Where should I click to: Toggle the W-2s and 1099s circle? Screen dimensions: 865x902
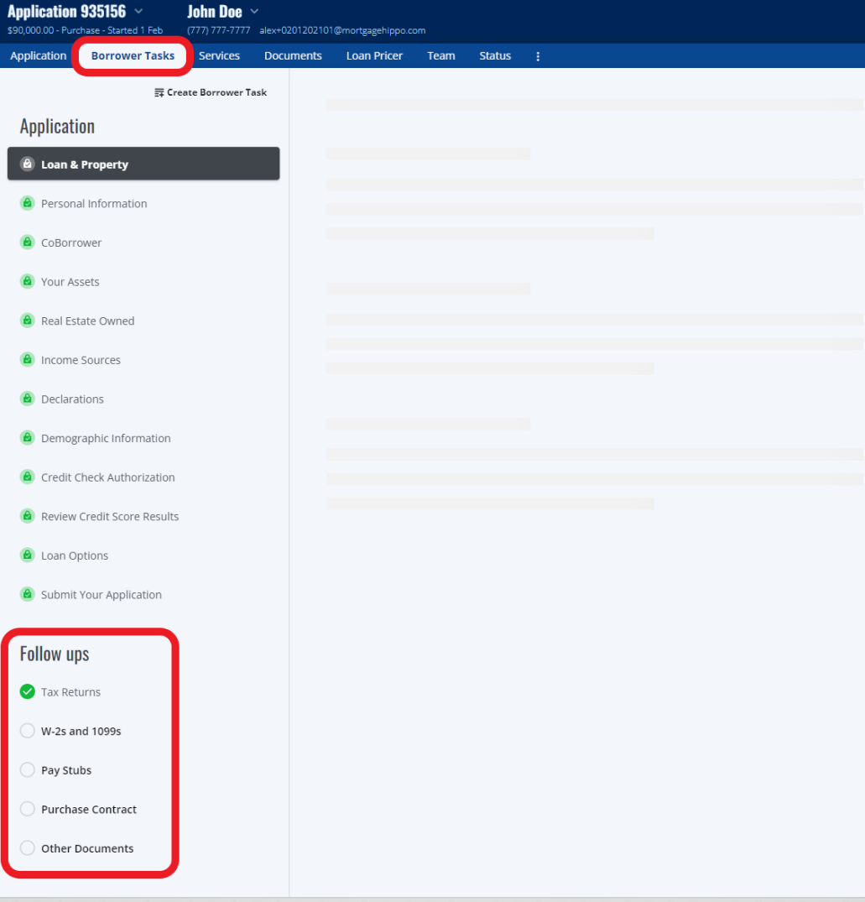27,731
